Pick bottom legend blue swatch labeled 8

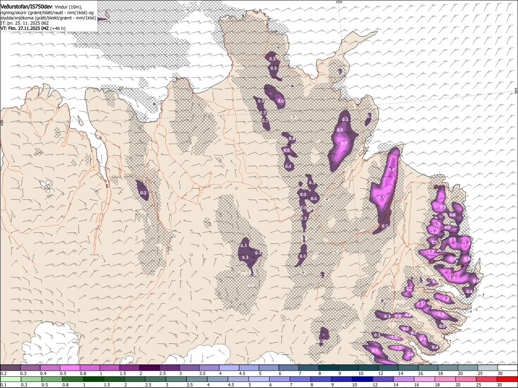coord(321,379)
